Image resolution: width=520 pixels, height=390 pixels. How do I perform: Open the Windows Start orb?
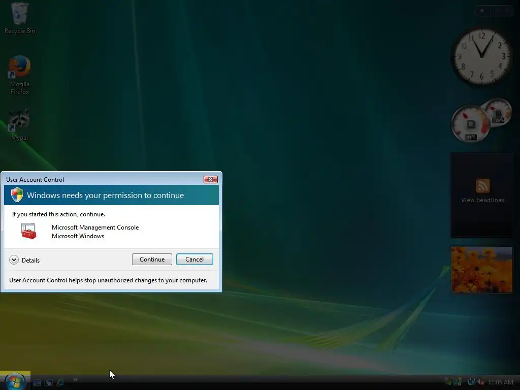click(x=15, y=381)
